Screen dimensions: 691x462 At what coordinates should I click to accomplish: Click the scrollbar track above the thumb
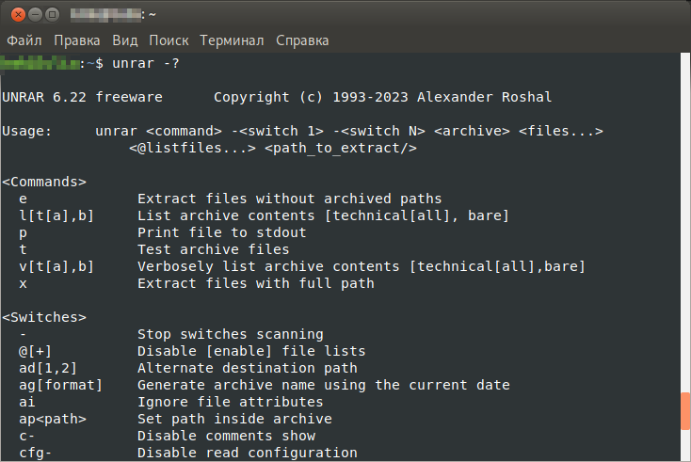pos(685,222)
